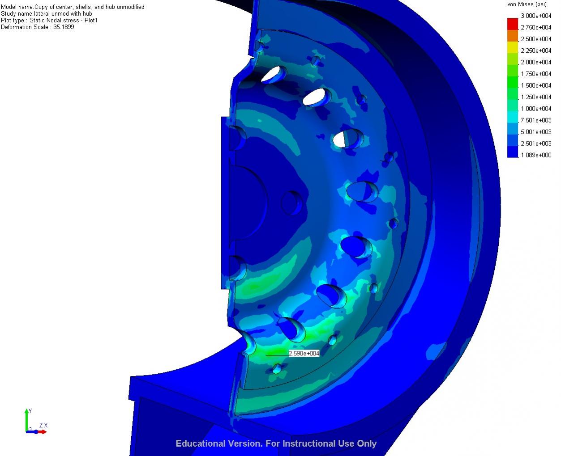Select the Plot type Static Nodal stress text
The height and width of the screenshot is (456, 561).
click(49, 21)
